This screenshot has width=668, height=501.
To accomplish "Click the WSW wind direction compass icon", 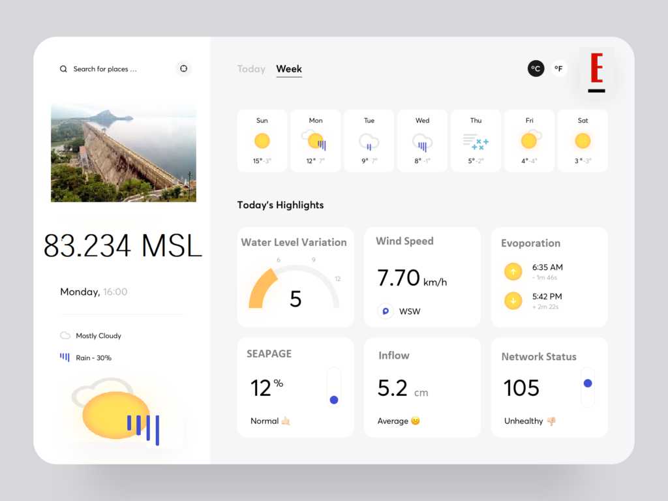I will (386, 311).
